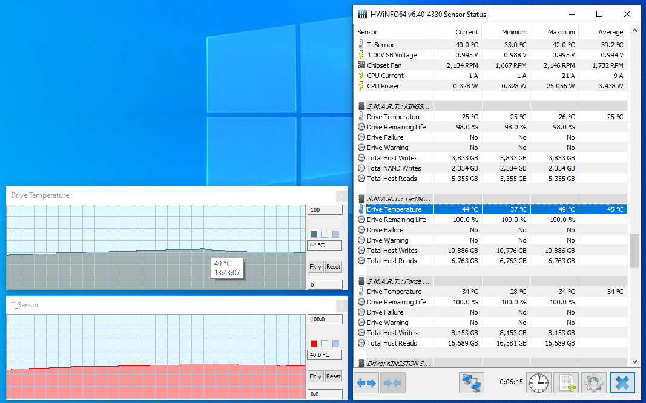Click the elapsed time 0:06:15 display
The width and height of the screenshot is (646, 403).
(511, 382)
